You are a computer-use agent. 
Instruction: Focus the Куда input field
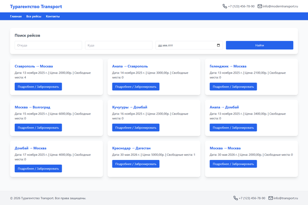coord(119,45)
